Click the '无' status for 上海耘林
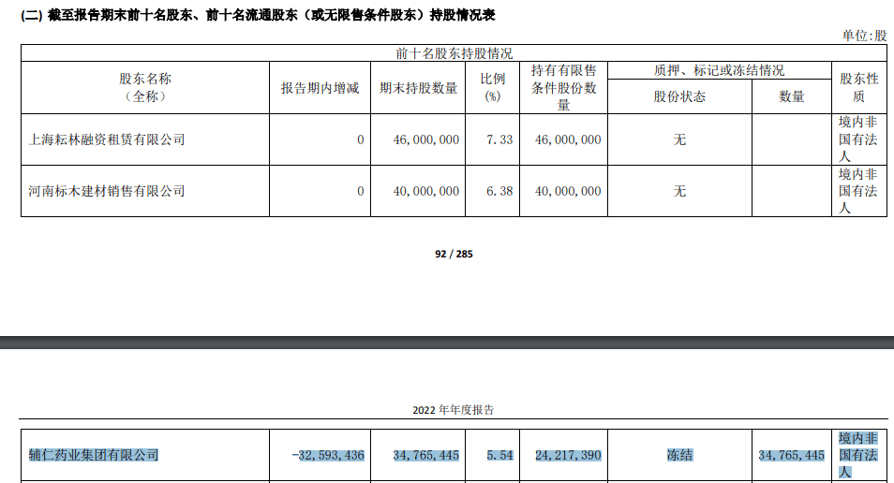 click(679, 139)
